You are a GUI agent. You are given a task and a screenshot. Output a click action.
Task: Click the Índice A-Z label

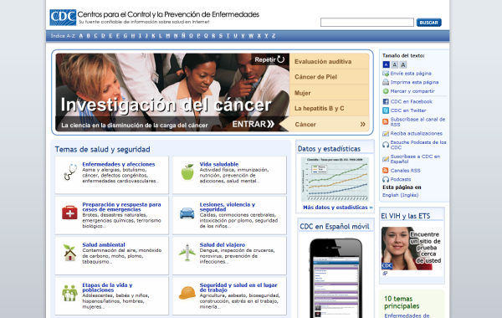pos(63,35)
